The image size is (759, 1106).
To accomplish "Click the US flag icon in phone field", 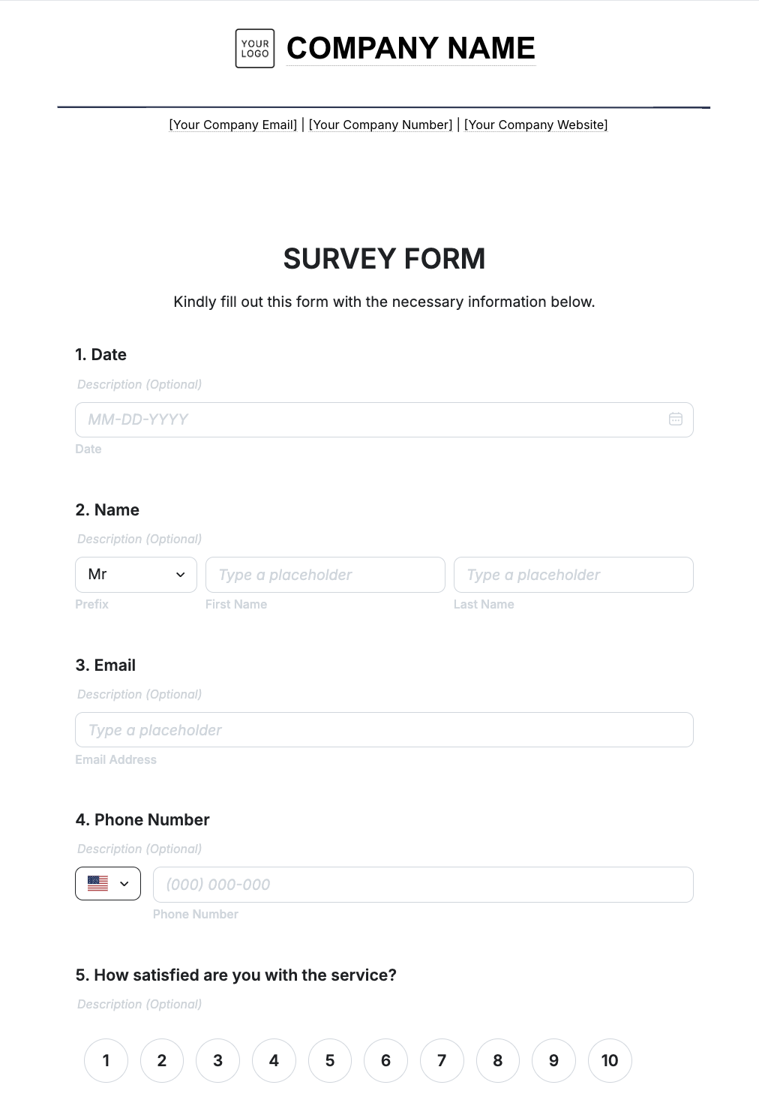I will pos(98,883).
